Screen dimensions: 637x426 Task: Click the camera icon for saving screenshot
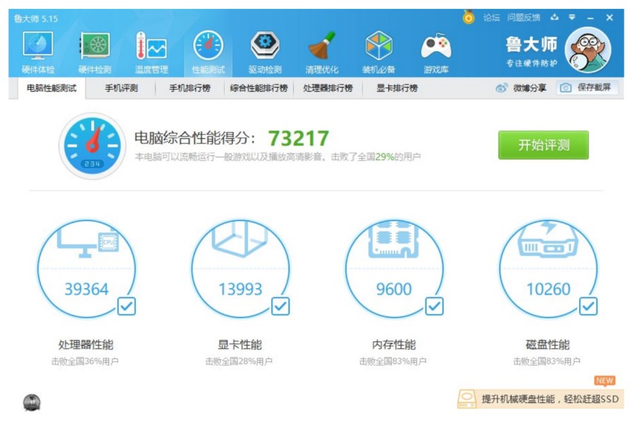(566, 88)
